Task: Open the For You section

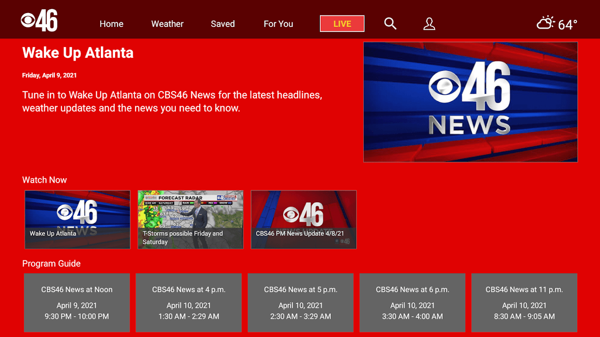Action: pyautogui.click(x=278, y=24)
